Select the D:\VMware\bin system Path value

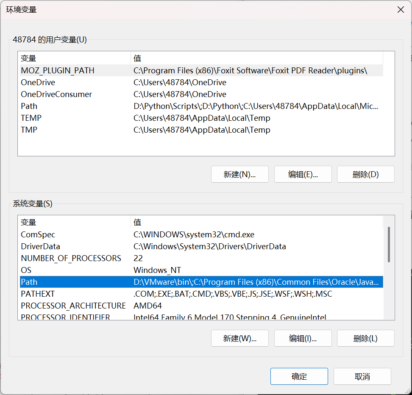click(x=256, y=282)
